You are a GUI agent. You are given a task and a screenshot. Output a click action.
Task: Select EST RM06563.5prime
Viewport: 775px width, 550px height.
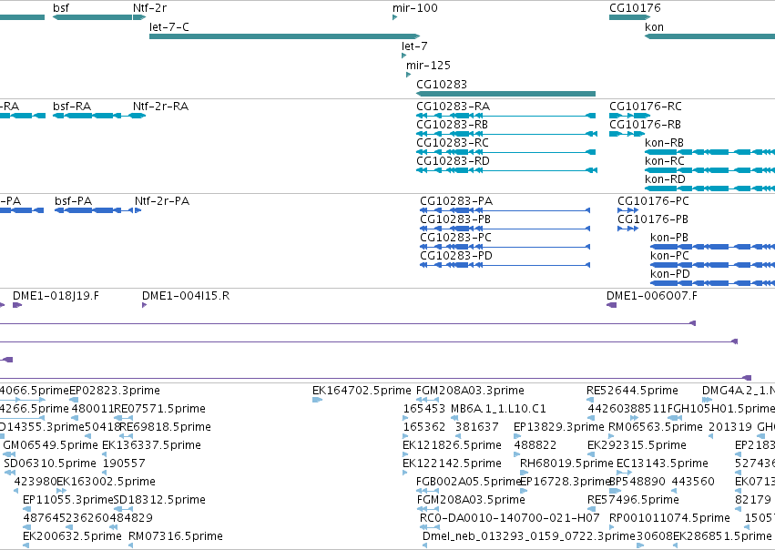(x=656, y=427)
